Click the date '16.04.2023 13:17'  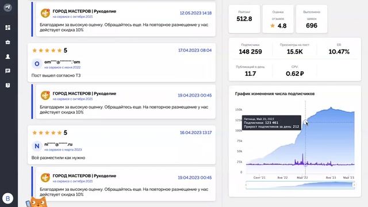(x=195, y=133)
